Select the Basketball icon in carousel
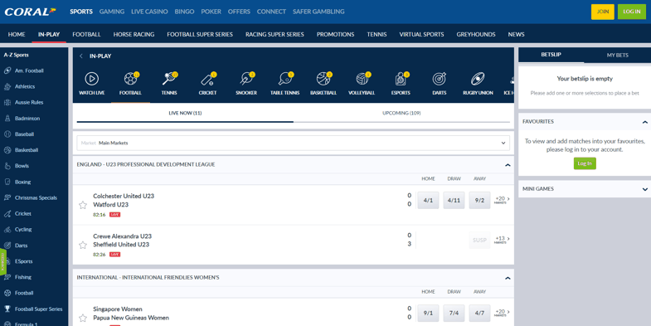Viewport: 651px width, 326px height. point(323,79)
